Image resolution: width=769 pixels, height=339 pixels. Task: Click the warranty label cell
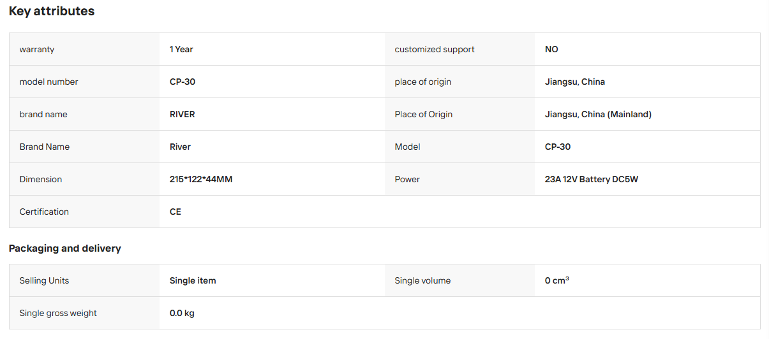(x=84, y=49)
